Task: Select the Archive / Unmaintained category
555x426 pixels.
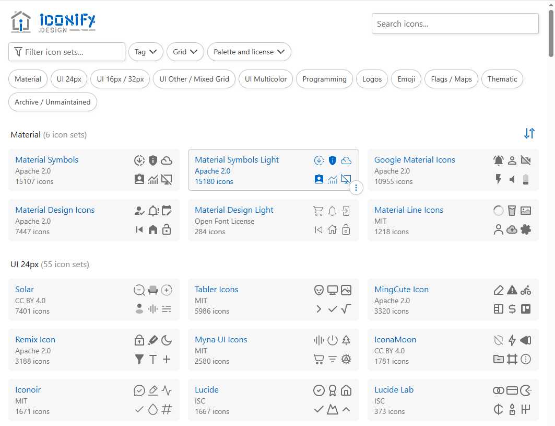Action: (52, 102)
